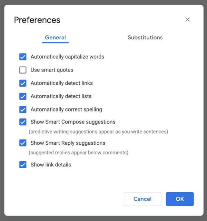Screen dimensions: 207x221
Task: Turn off the Automatically correct spelling checkbox
Action: [x=23, y=109]
